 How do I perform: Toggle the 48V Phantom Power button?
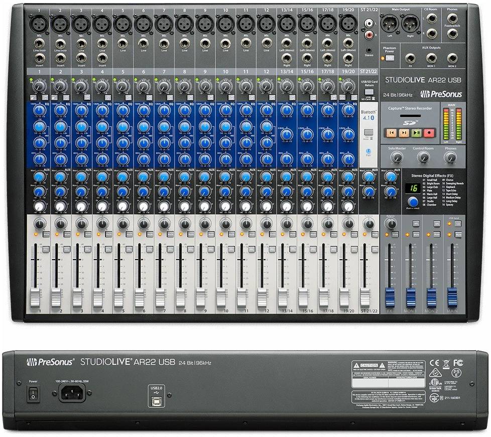coord(390,58)
